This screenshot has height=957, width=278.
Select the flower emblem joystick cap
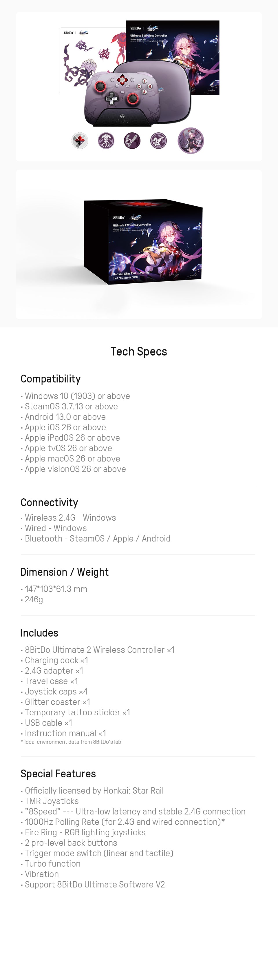(x=158, y=141)
